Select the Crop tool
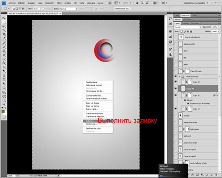 [x=4, y=34]
